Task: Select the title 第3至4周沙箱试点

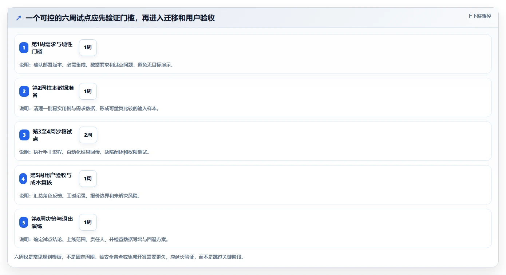Action: click(x=52, y=135)
